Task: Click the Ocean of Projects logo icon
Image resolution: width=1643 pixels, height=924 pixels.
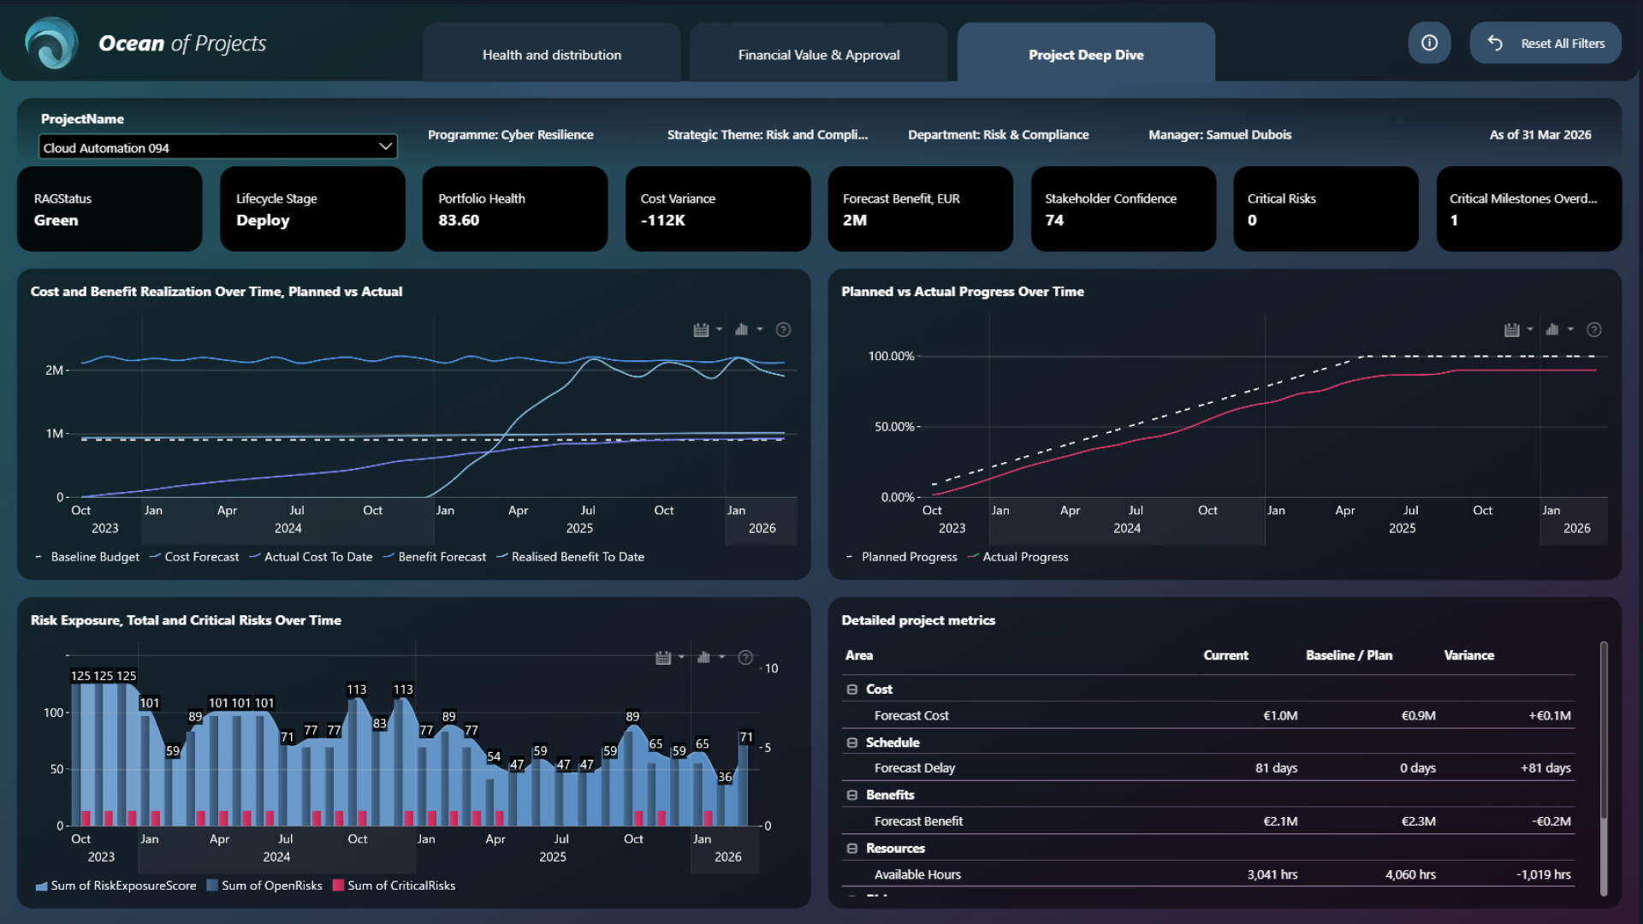Action: (51, 43)
